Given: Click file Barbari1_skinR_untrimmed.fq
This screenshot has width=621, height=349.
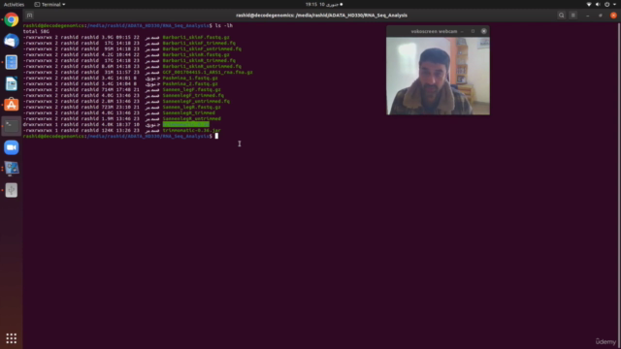Looking at the screenshot, I should tap(202, 67).
